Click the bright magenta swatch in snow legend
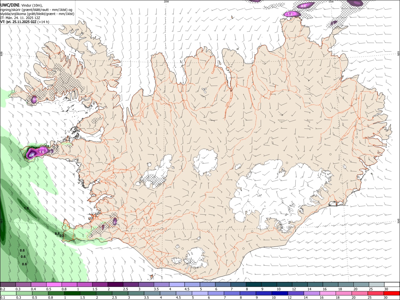 click(x=54, y=285)
